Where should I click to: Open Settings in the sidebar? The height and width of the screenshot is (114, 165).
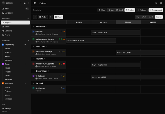(x=15, y=108)
